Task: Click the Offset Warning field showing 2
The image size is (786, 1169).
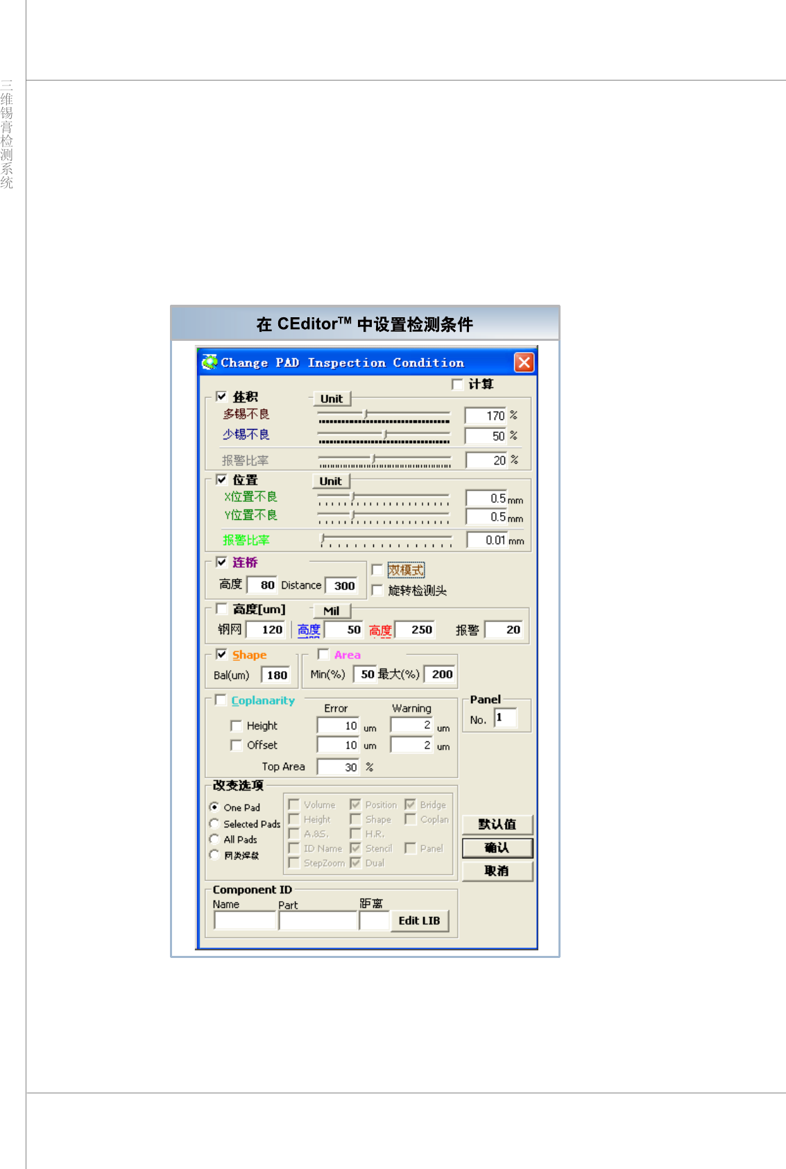Action: (411, 745)
